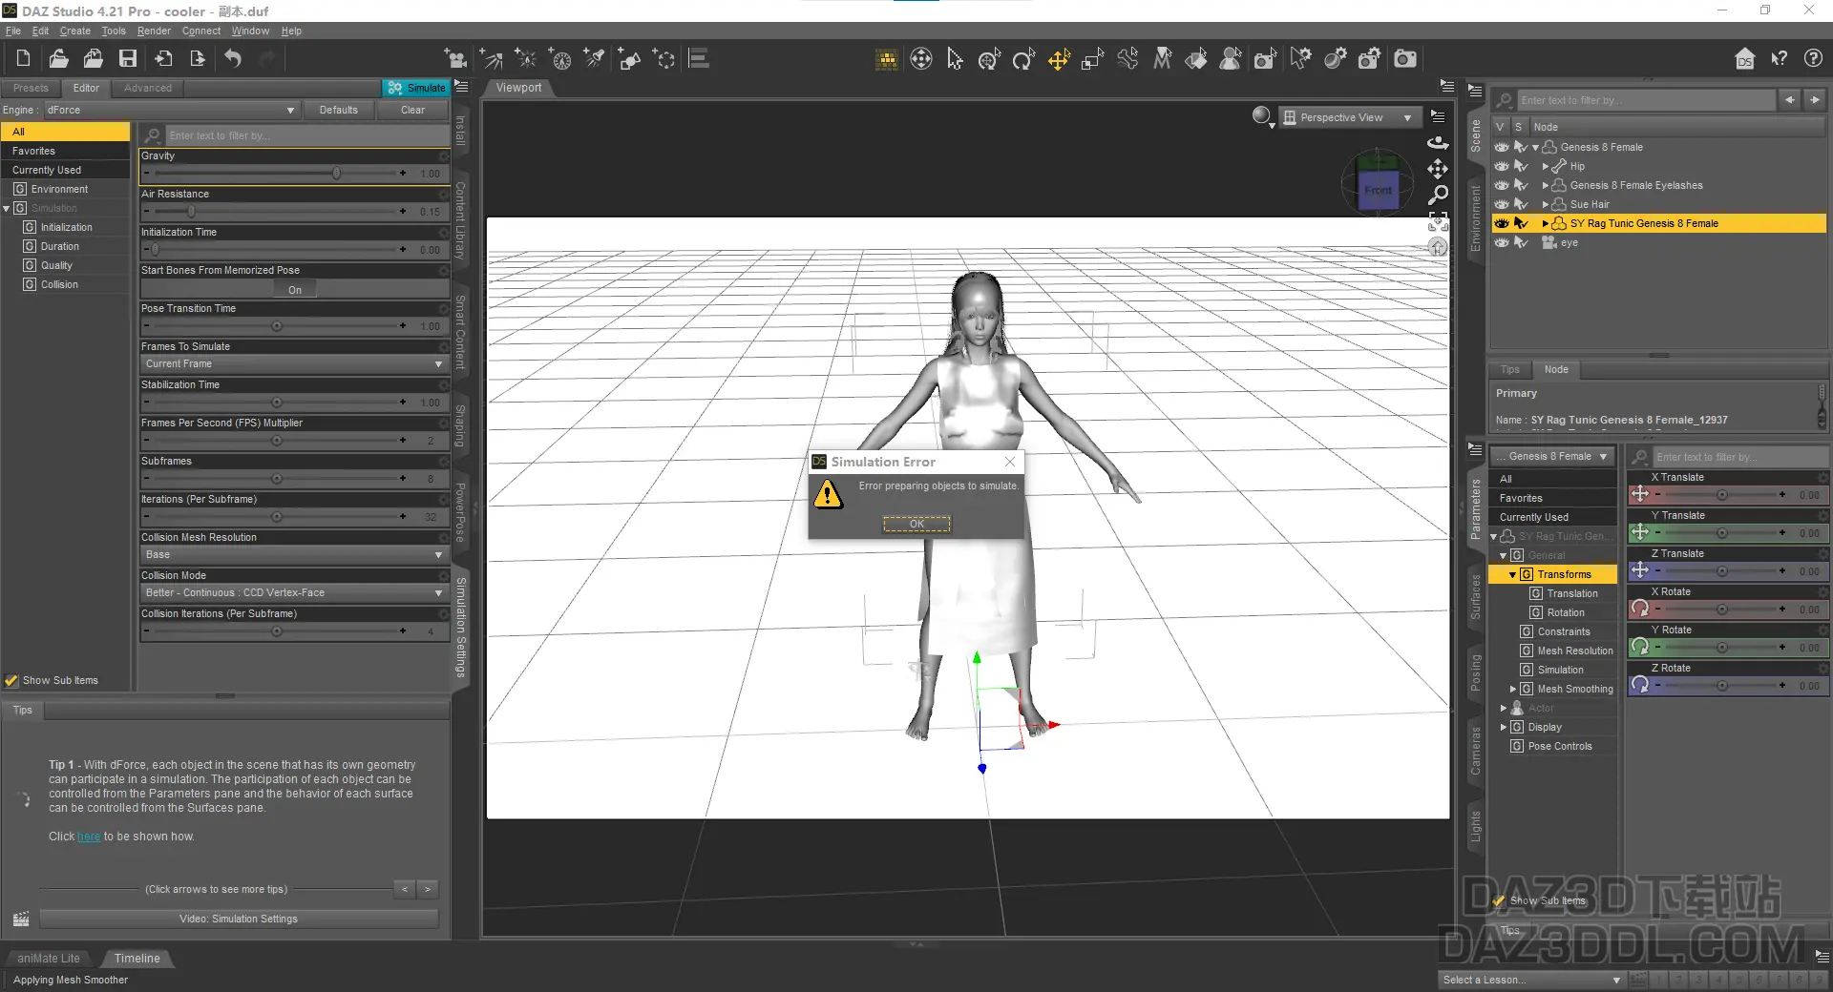Select the Scale tool

pos(1093,59)
